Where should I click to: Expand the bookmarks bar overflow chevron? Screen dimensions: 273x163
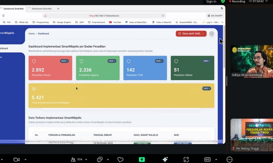pyautogui.click(x=222, y=22)
